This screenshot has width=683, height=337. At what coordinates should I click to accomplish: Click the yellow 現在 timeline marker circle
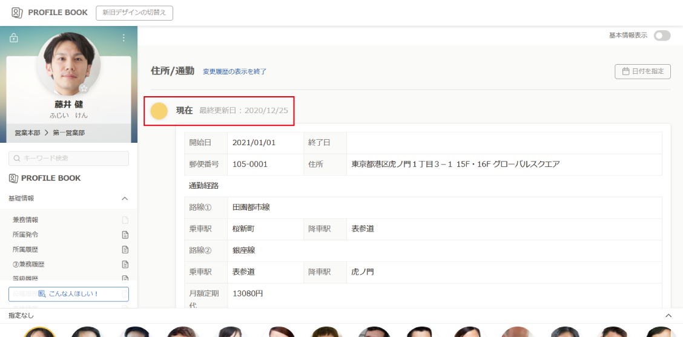pos(159,111)
